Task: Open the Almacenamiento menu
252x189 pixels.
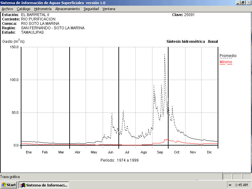Action: [67, 9]
